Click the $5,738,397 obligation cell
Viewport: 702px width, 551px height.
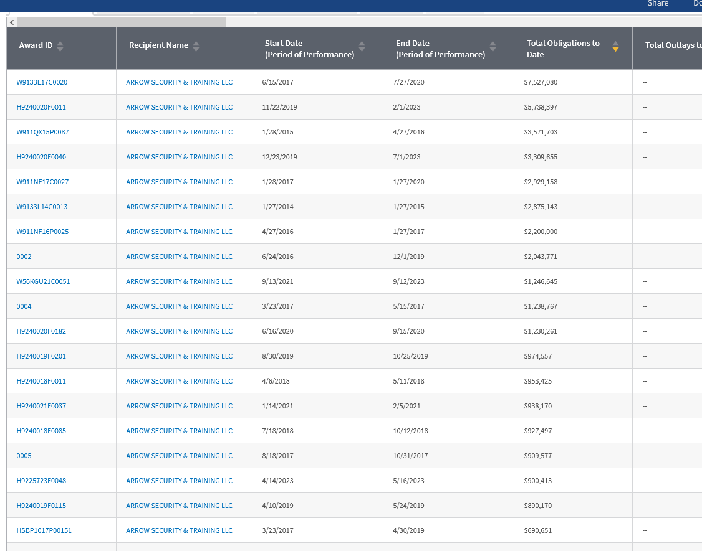coord(541,107)
